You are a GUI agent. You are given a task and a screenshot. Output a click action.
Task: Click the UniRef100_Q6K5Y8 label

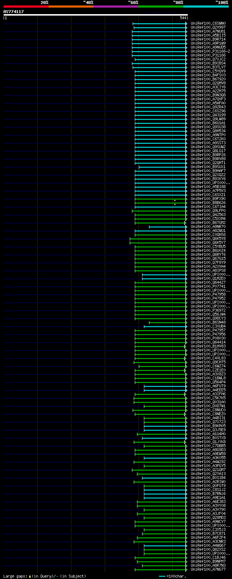tap(208, 239)
